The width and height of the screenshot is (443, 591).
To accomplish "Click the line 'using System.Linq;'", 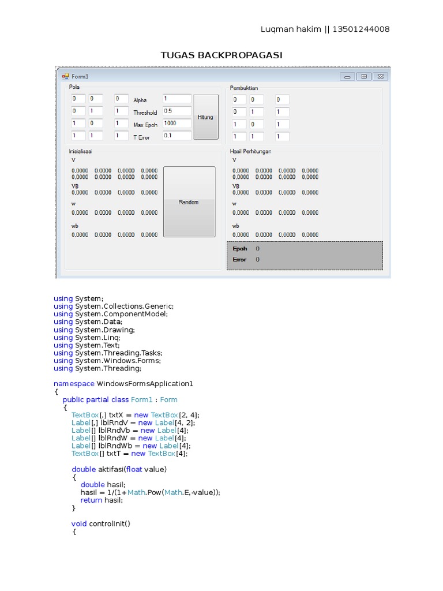I will pos(87,338).
